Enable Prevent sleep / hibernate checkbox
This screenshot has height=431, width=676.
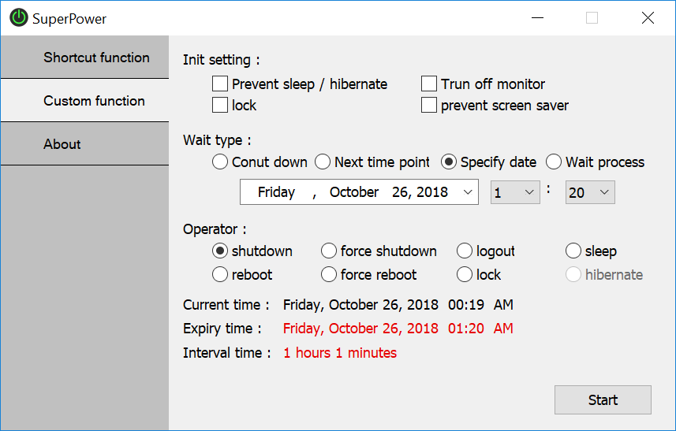coord(220,84)
